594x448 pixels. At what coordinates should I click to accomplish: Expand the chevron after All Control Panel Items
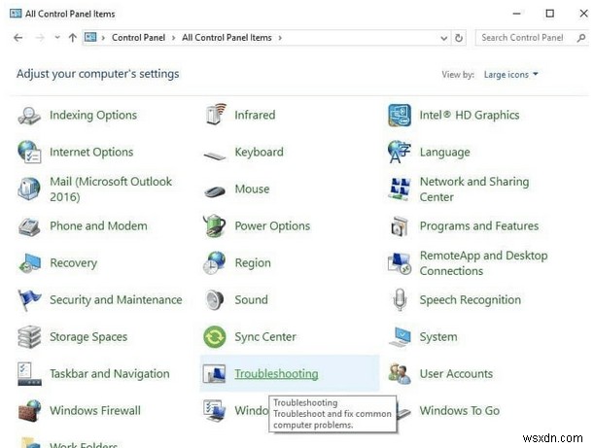pos(280,38)
